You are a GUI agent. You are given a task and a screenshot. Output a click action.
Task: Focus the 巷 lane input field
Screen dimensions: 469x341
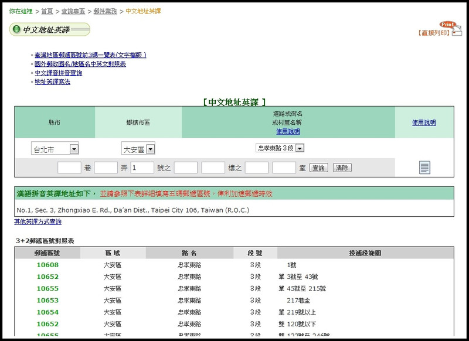tap(69, 168)
